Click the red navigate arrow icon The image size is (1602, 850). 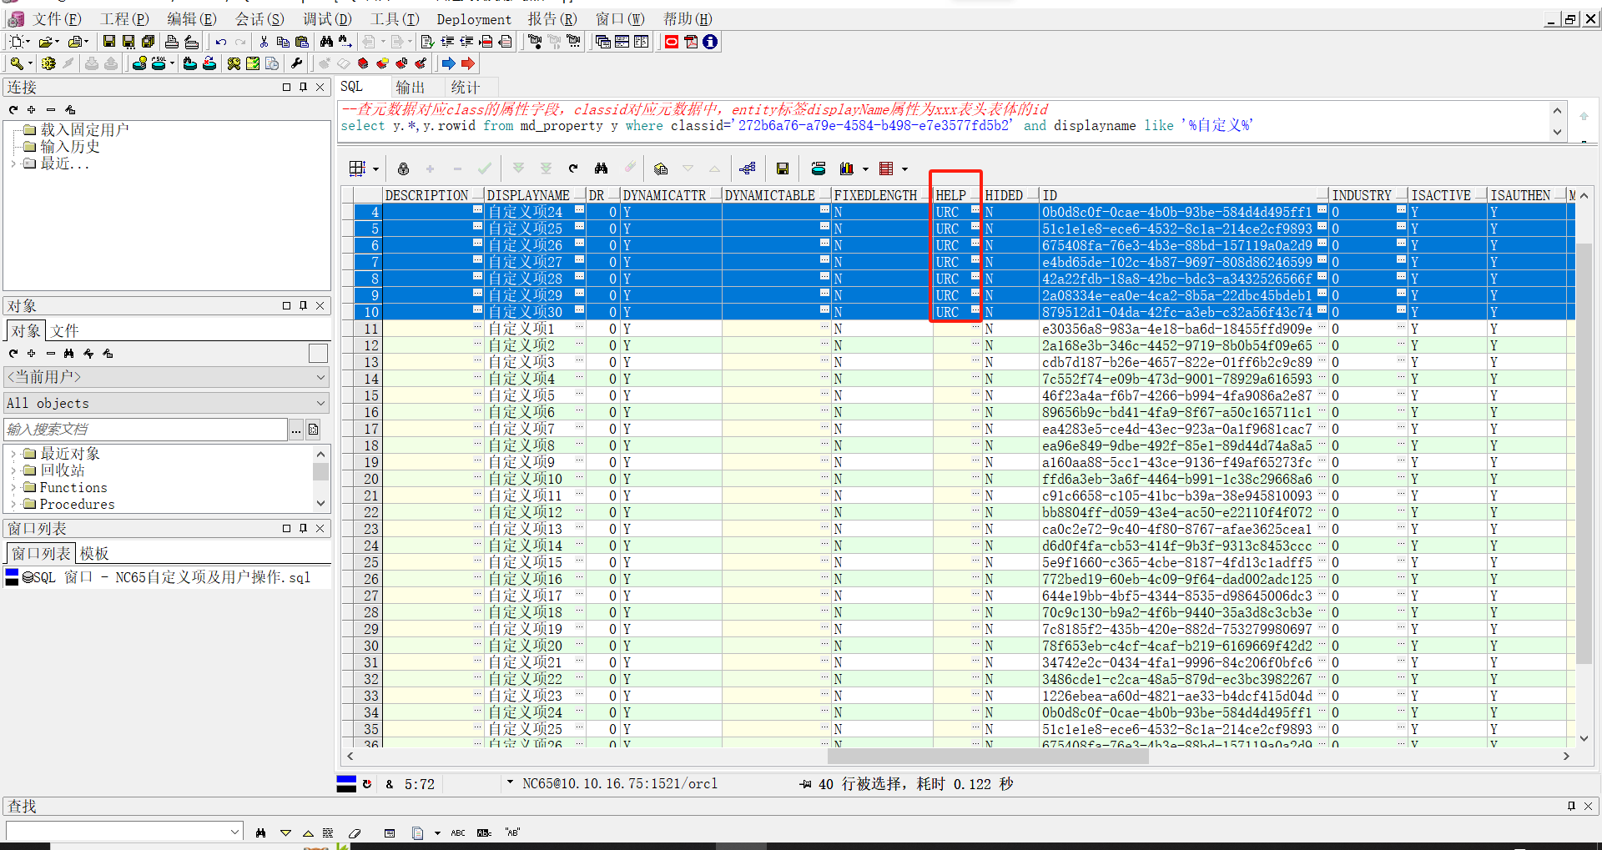click(468, 63)
